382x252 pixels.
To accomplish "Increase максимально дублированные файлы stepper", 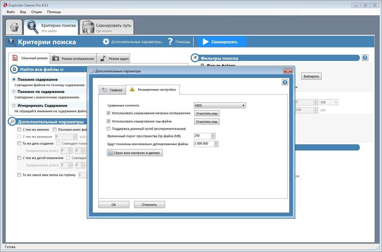I will pos(216,143).
